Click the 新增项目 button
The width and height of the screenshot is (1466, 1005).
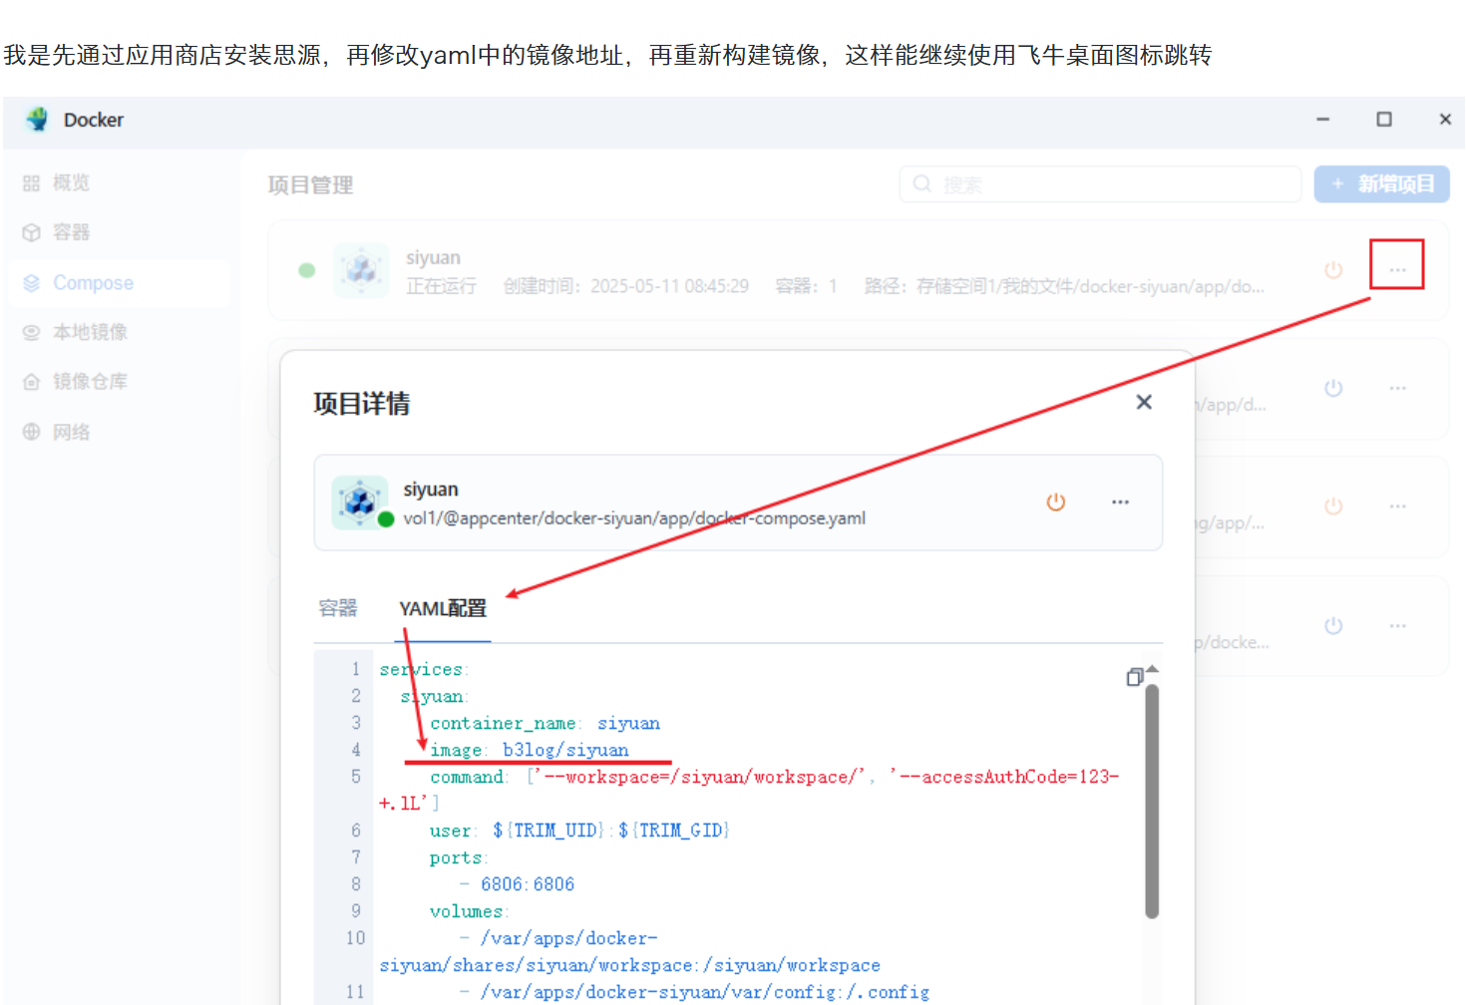point(1381,184)
